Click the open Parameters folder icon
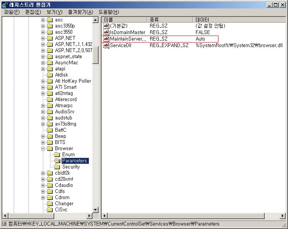The image size is (288, 229). coord(57,161)
